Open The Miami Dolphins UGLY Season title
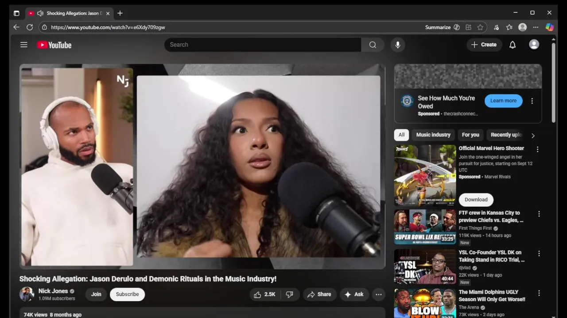The image size is (567, 318). click(492, 295)
